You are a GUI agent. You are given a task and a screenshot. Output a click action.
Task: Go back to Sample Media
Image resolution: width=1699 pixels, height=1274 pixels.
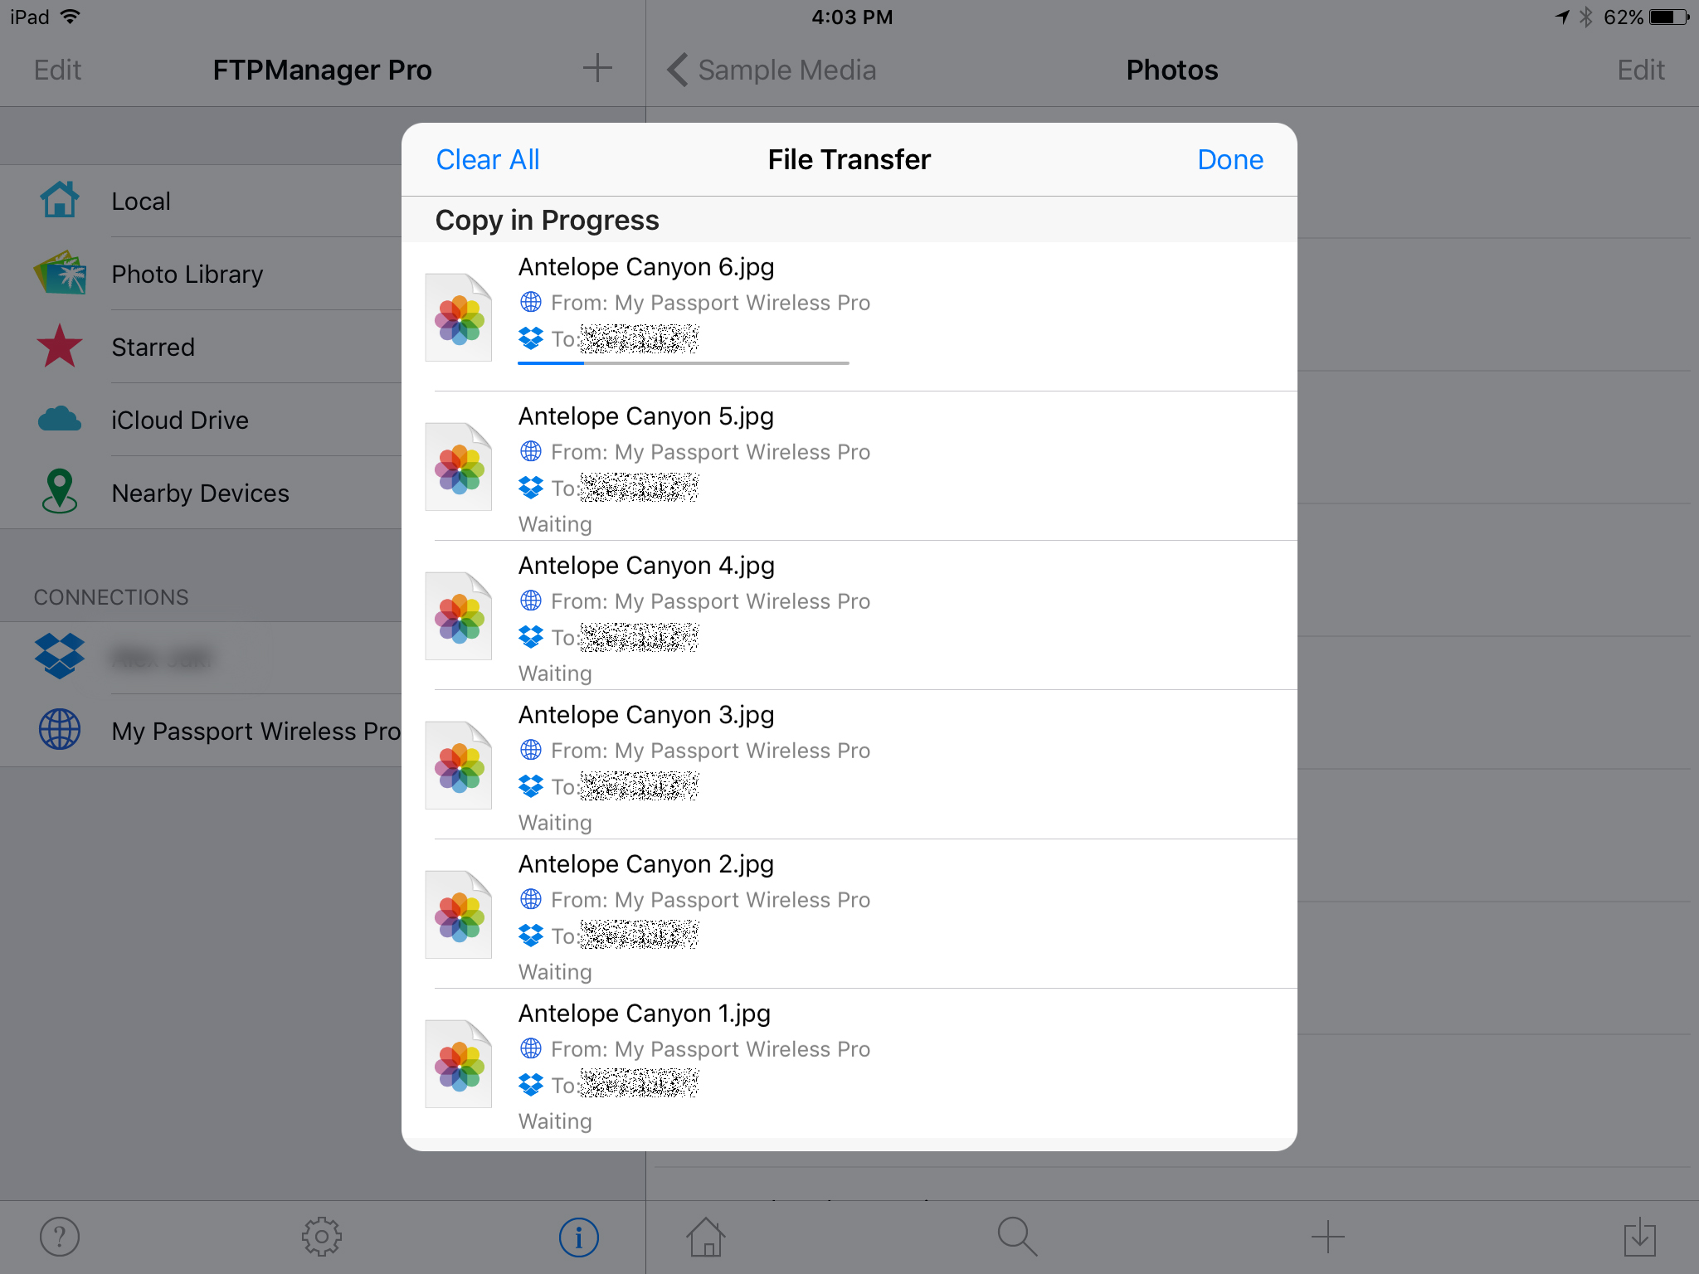(772, 71)
